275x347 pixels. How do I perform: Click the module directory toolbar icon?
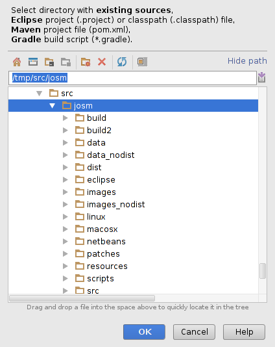point(66,62)
